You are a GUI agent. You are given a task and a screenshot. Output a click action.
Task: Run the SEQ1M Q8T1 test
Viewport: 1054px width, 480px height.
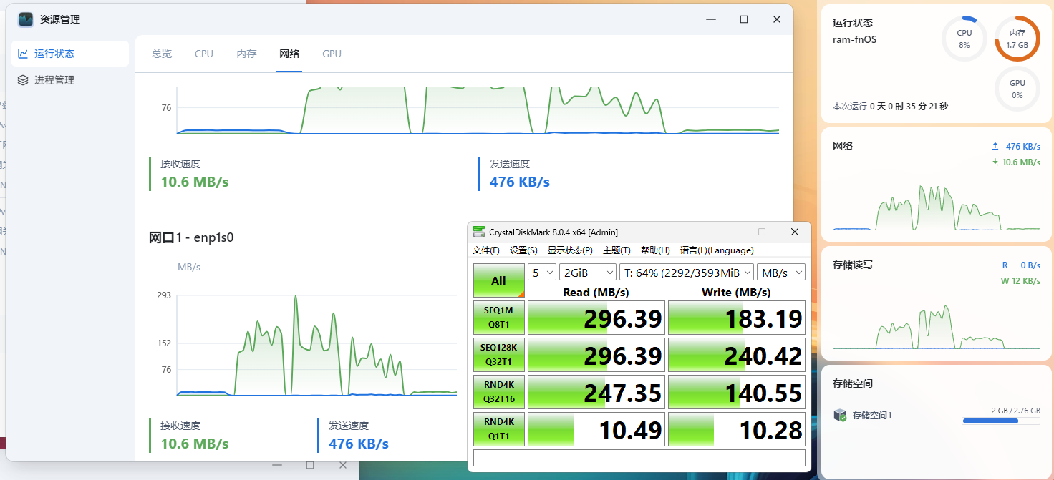[x=499, y=318]
